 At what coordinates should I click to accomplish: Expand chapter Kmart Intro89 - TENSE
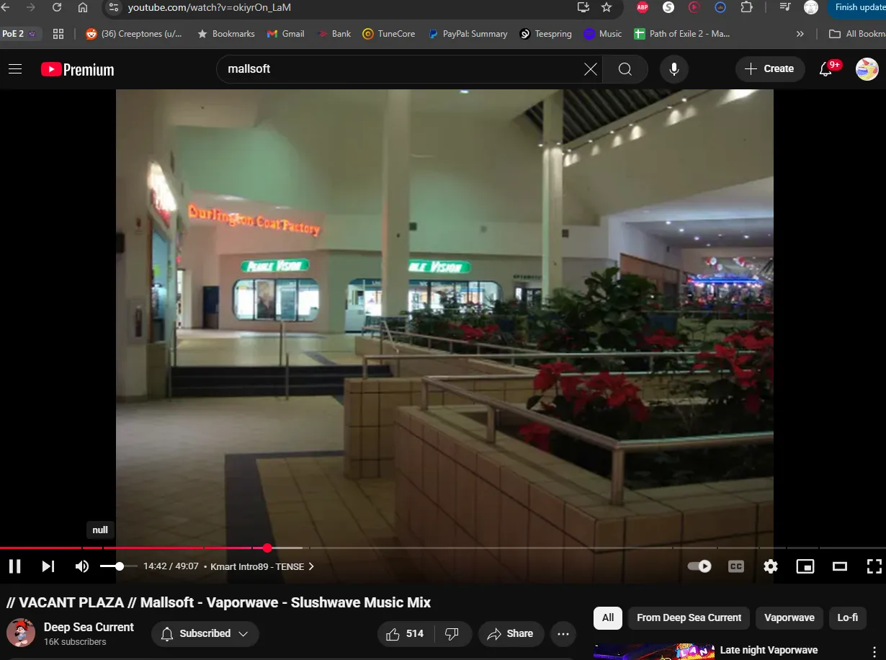(x=261, y=566)
